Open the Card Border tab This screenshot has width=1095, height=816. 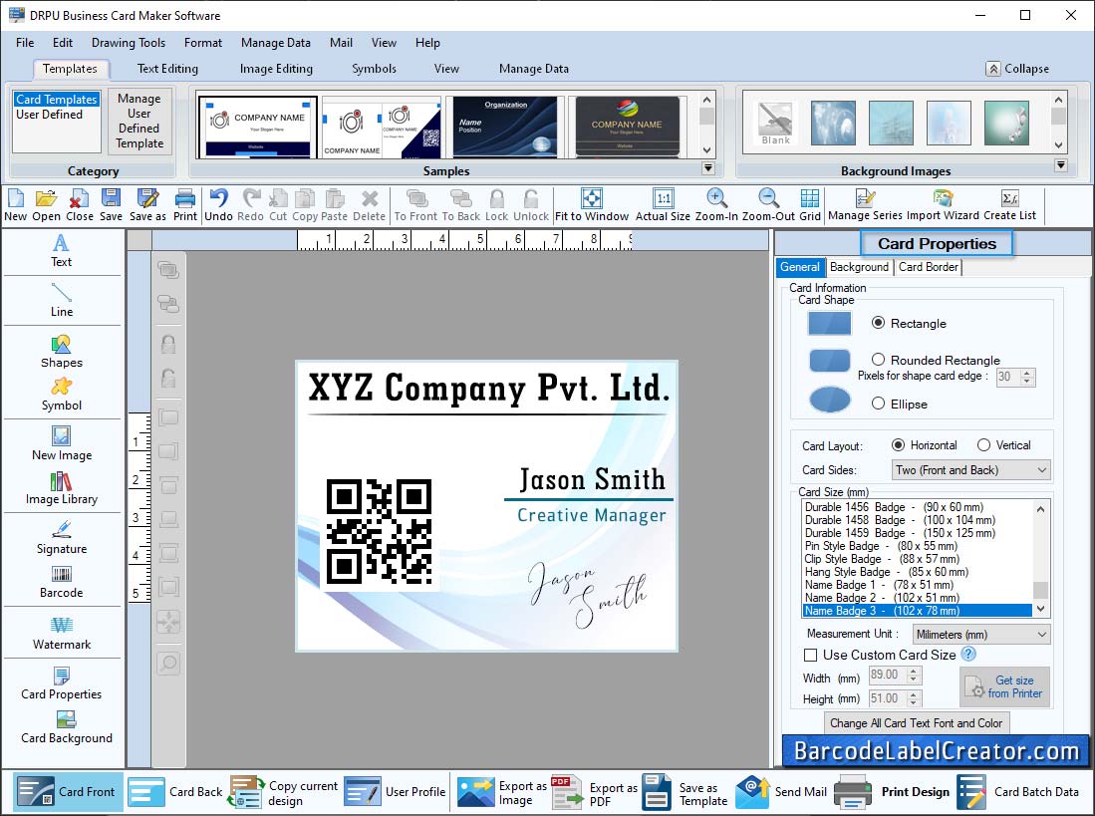928,267
